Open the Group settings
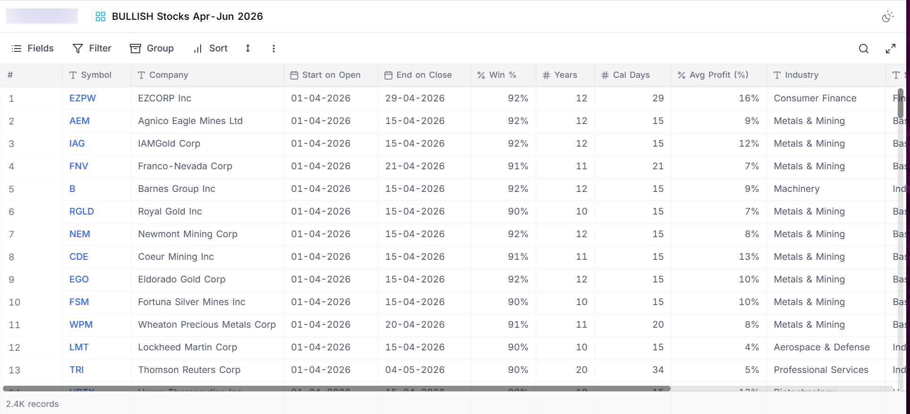The height and width of the screenshot is (414, 910). click(152, 48)
